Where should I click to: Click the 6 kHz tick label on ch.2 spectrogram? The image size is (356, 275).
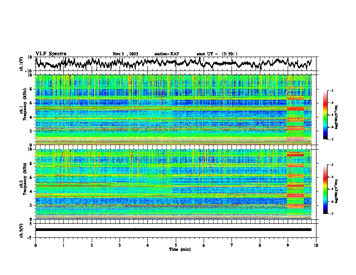pyautogui.click(x=31, y=177)
